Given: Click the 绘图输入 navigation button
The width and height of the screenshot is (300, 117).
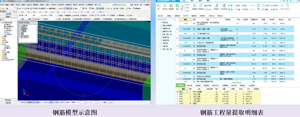Looking at the screenshot, I should (8, 16).
